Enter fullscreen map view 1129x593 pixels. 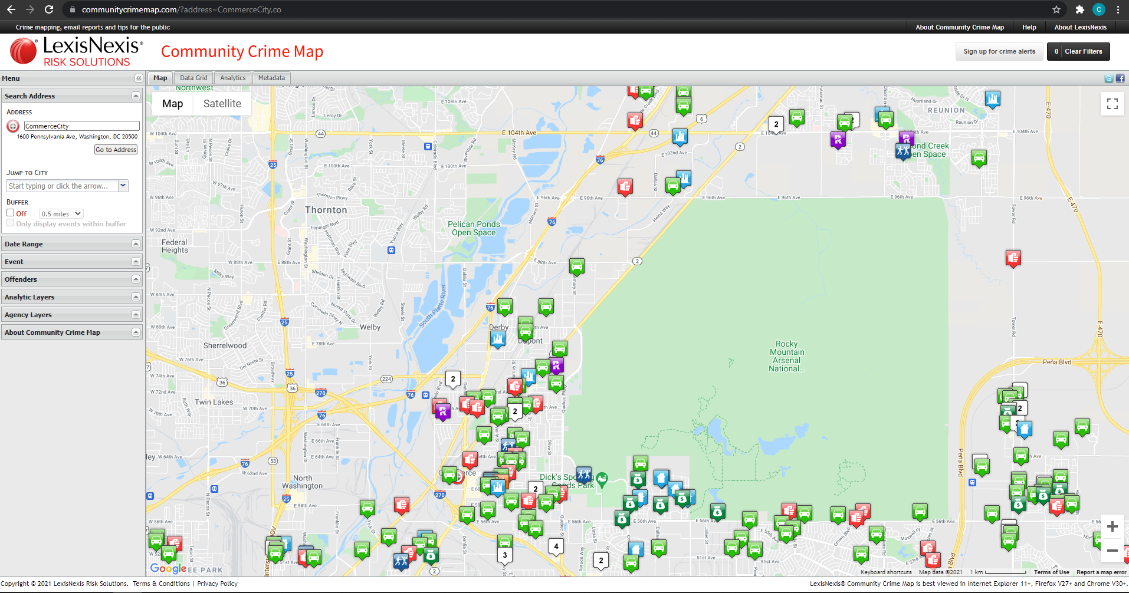coord(1112,103)
